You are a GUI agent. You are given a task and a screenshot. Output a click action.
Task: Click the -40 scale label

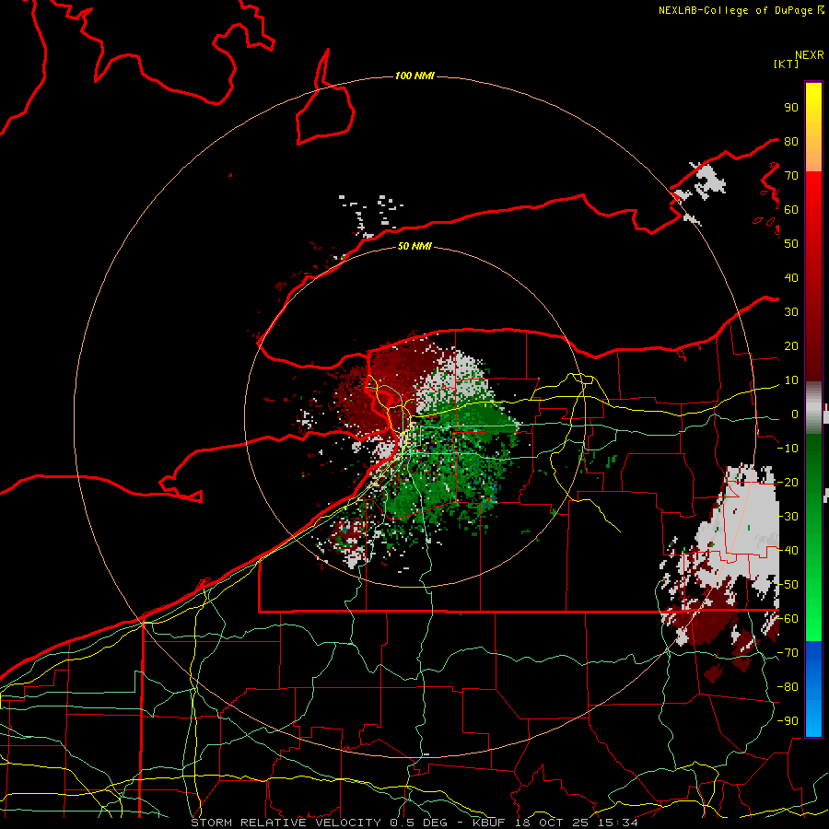coord(788,551)
